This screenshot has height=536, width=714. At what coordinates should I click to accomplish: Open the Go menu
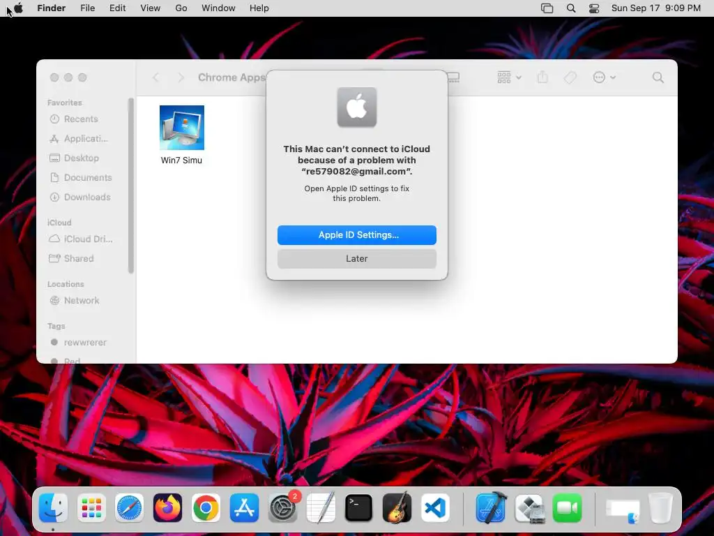pos(181,8)
